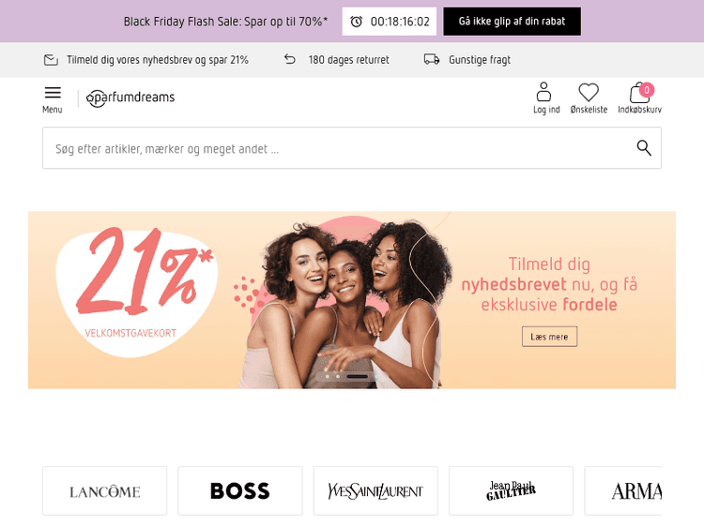Open the '180 dages returret' link

pyautogui.click(x=348, y=60)
